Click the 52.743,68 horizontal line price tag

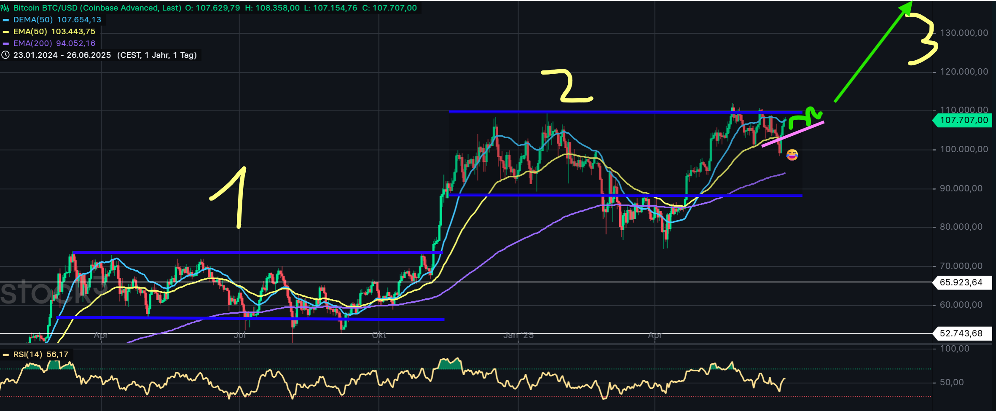tap(961, 333)
